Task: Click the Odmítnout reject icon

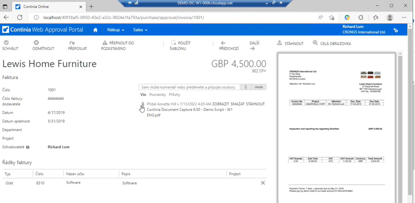Action: pos(37,43)
